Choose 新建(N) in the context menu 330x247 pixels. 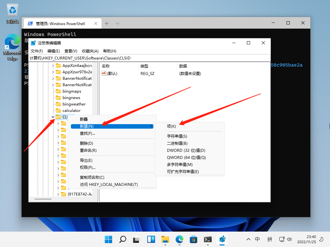pos(112,126)
